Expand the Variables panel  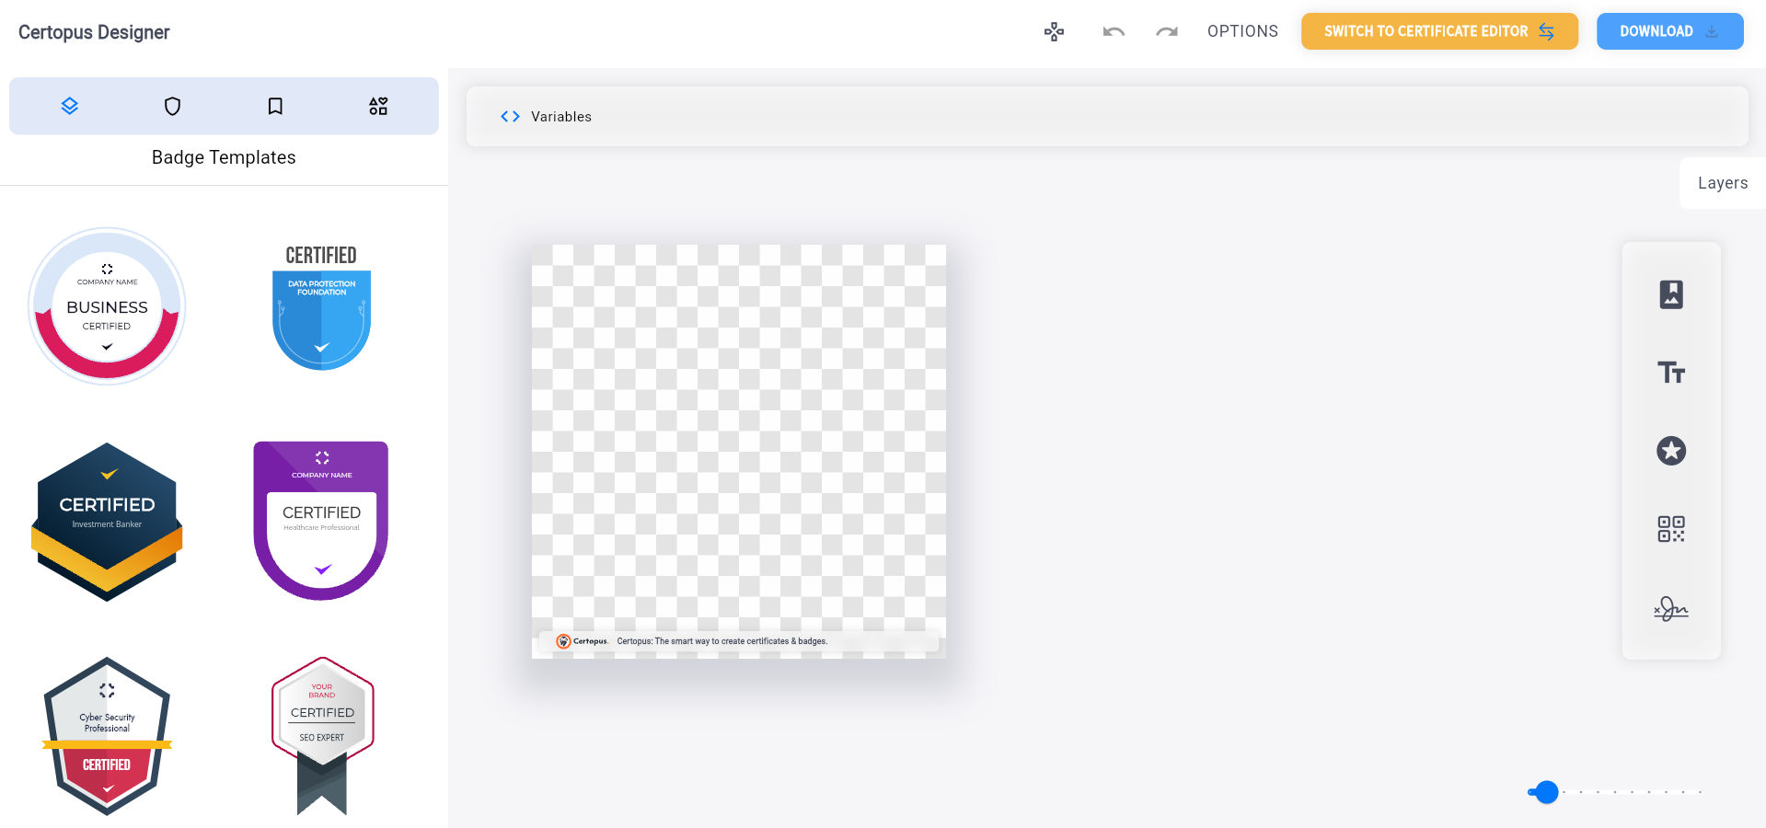(x=1107, y=116)
